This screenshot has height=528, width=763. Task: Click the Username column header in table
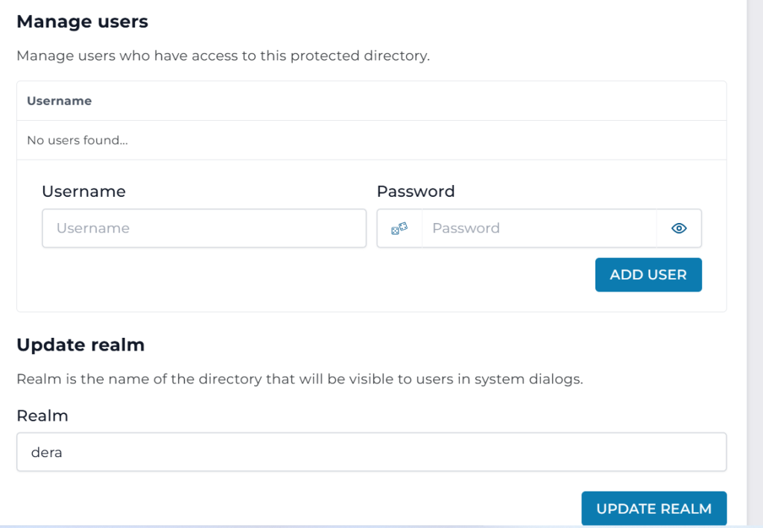(x=59, y=101)
